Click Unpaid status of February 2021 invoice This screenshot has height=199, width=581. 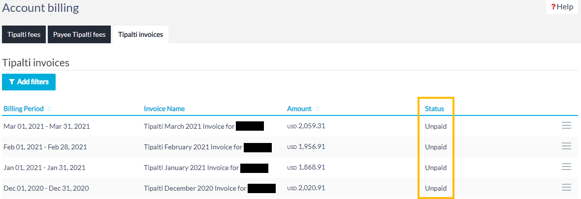[x=436, y=147]
